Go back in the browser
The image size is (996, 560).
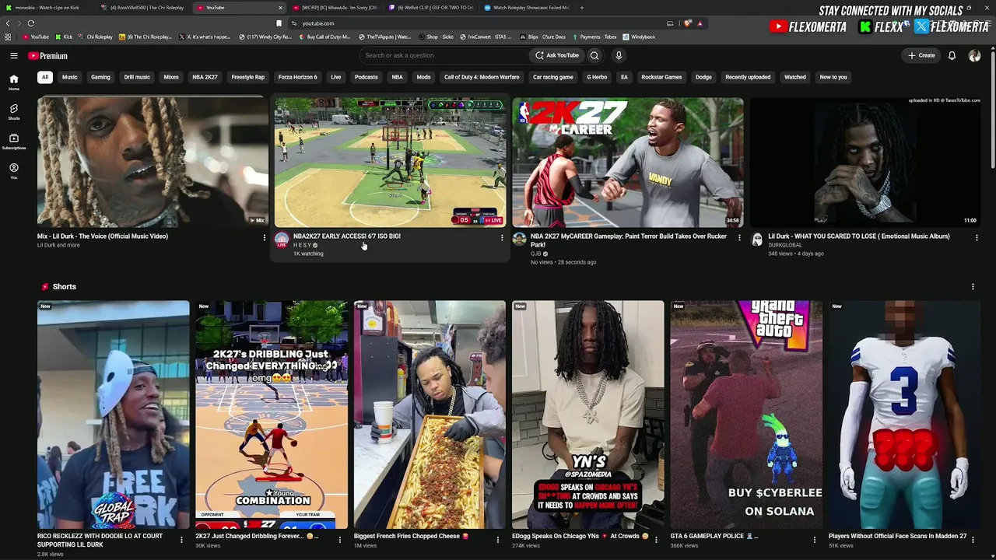8,23
